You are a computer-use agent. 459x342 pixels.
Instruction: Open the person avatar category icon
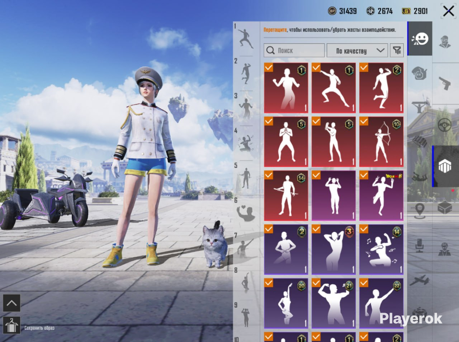[x=445, y=249]
